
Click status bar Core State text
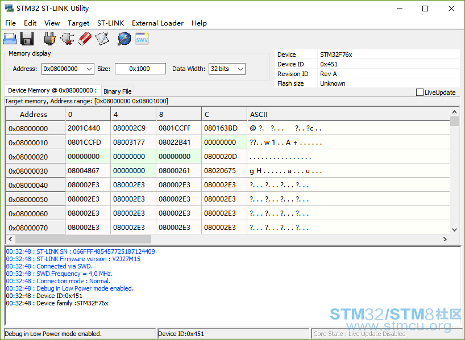tap(359, 334)
